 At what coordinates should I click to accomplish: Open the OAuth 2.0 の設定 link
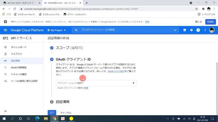coord(116,71)
